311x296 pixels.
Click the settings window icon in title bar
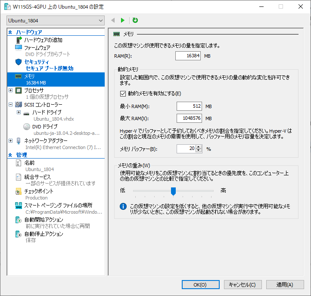coord(7,6)
